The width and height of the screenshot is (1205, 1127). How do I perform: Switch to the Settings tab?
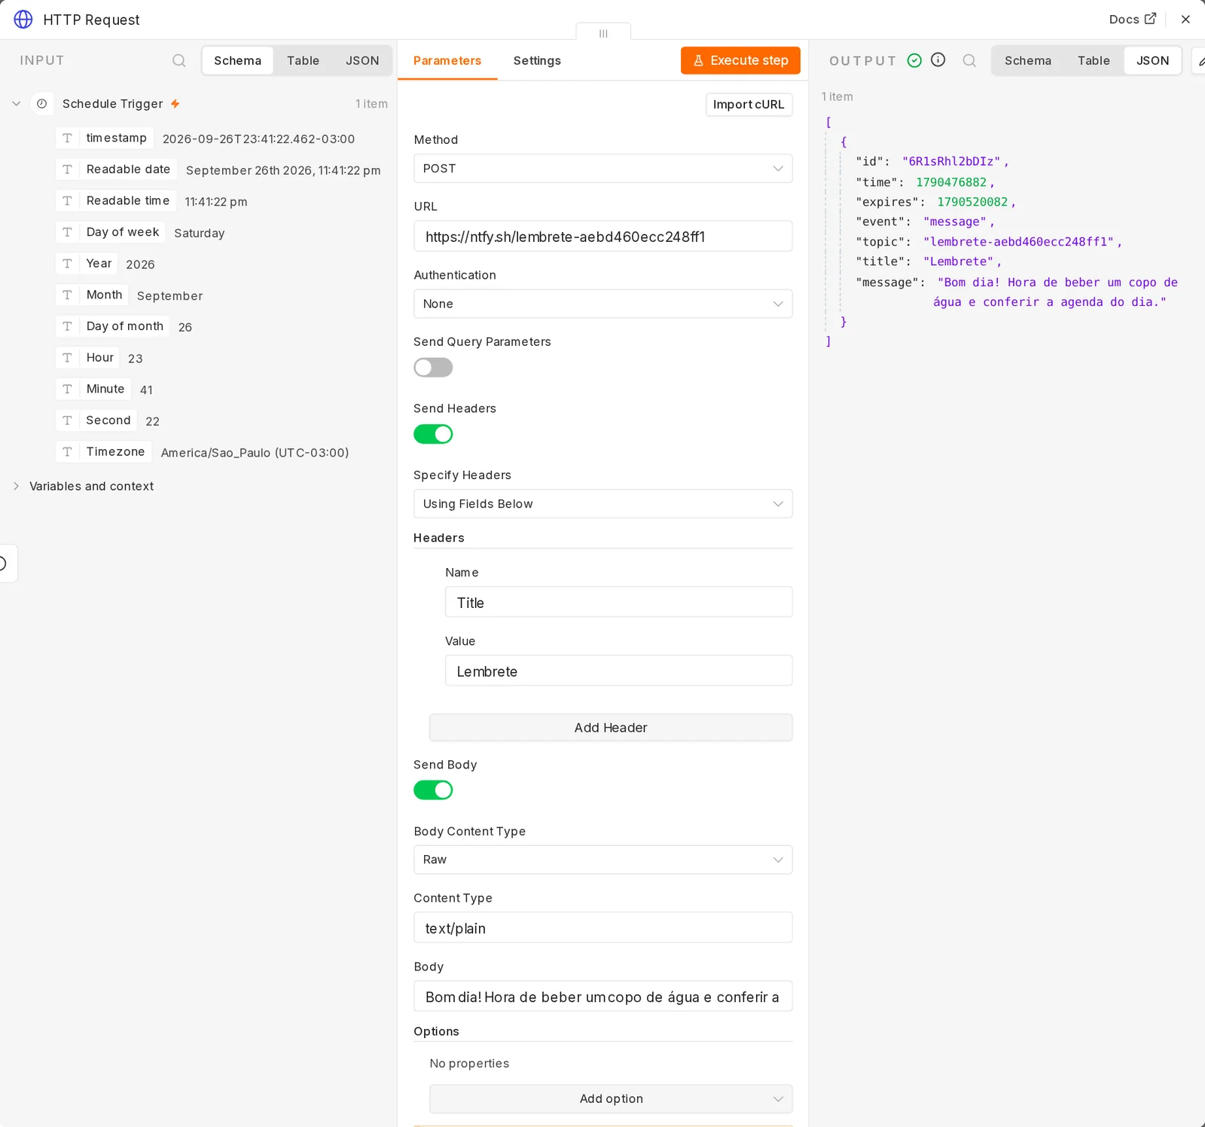pos(537,60)
